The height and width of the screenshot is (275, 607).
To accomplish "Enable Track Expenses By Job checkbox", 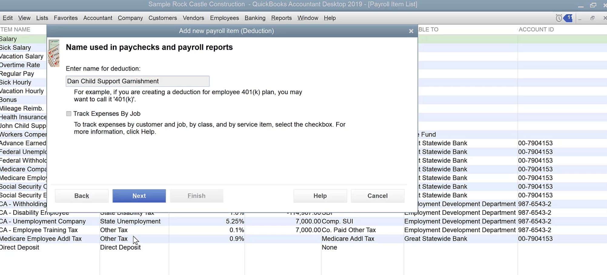I will (69, 114).
